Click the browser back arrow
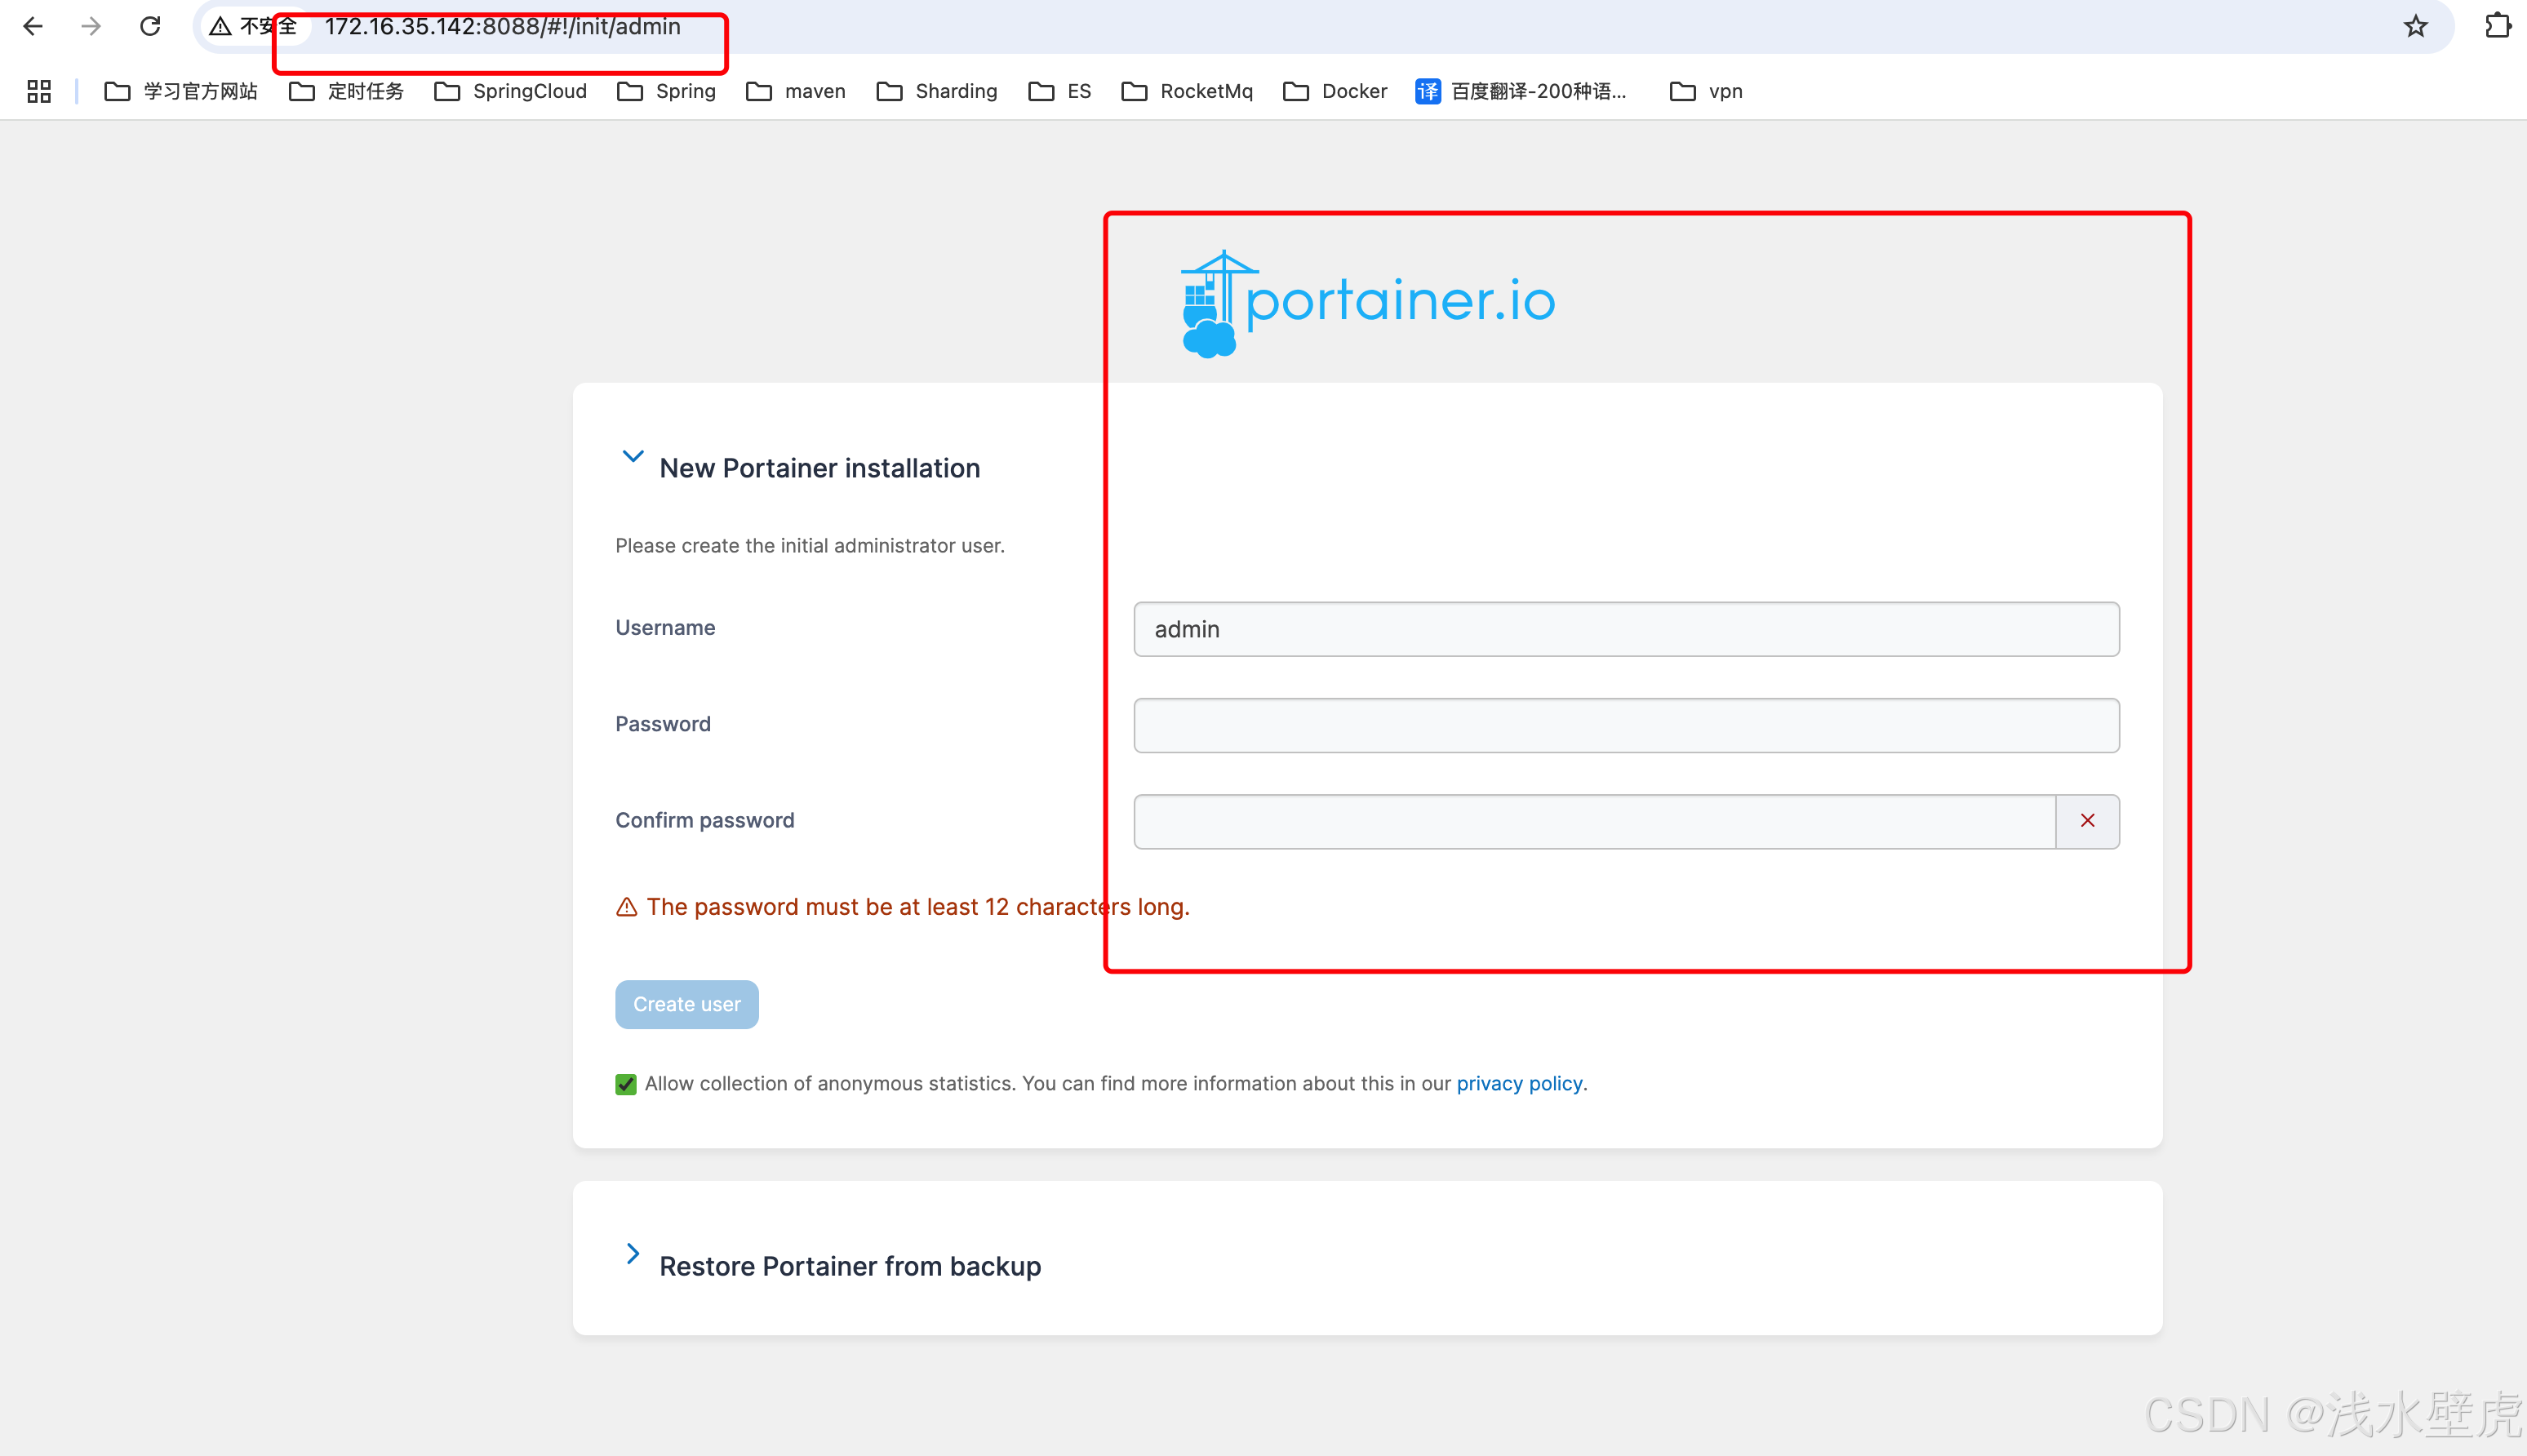The width and height of the screenshot is (2527, 1456). click(x=33, y=26)
